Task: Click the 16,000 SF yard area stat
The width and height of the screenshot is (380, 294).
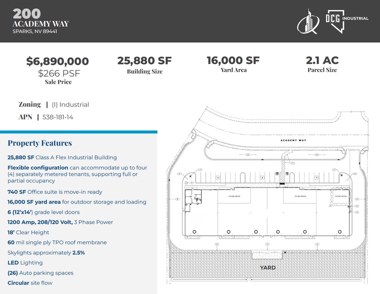Action: pos(233,60)
